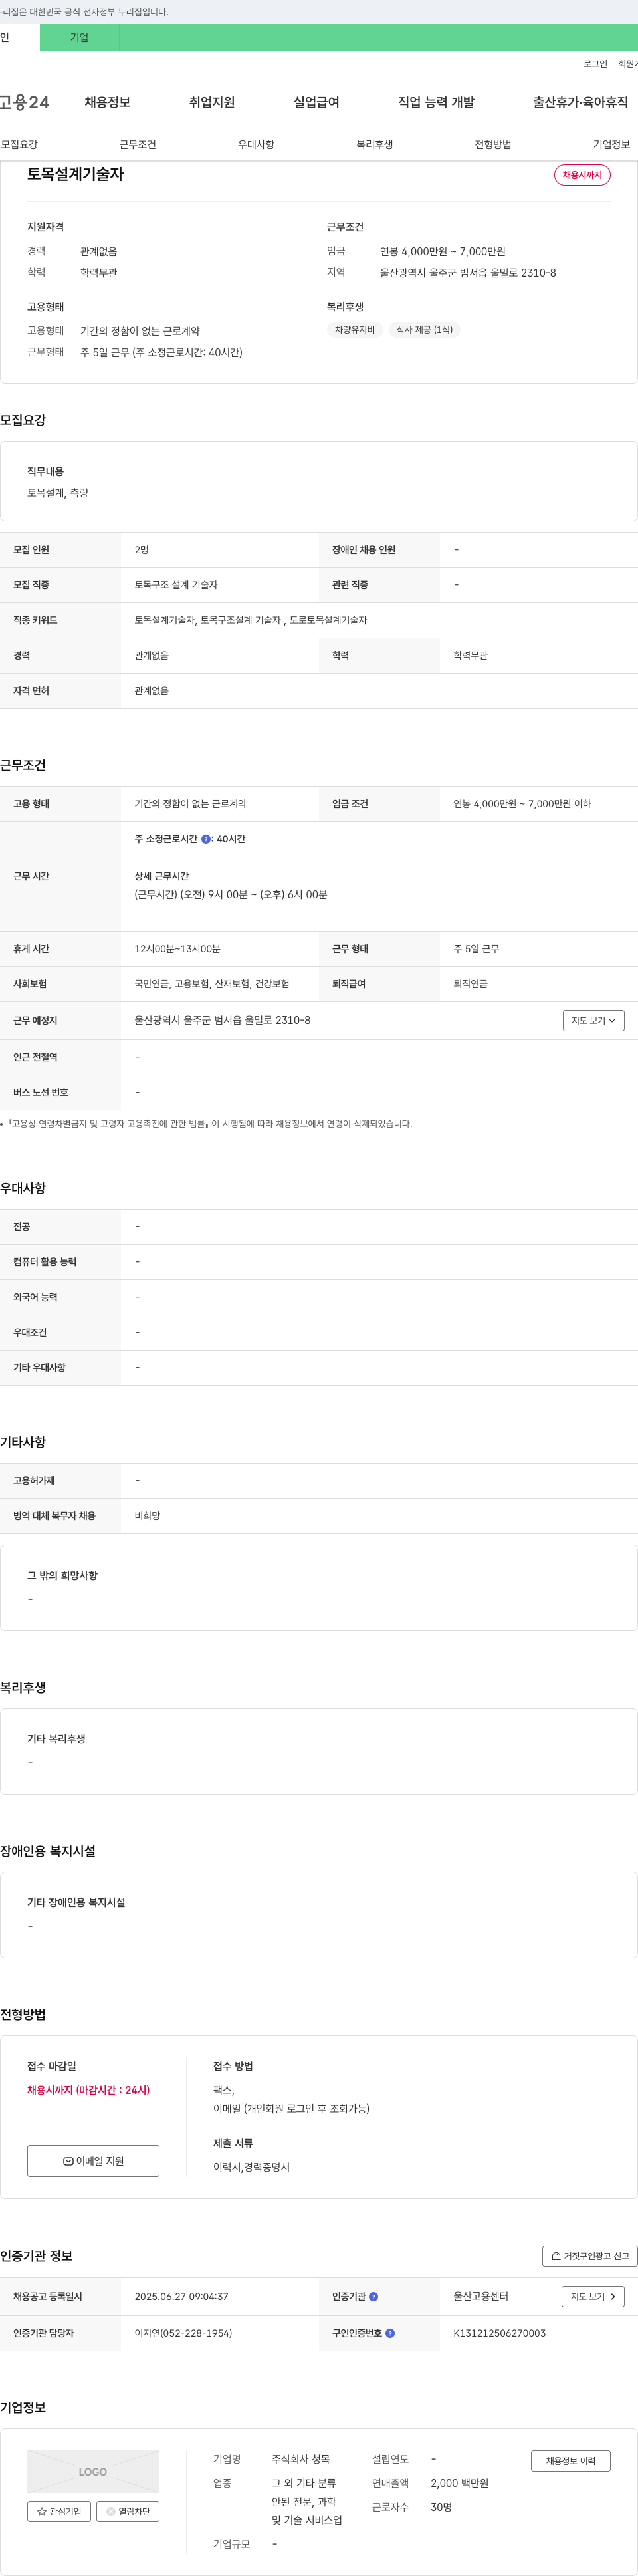Select 2명 recruitment count value

click(x=142, y=550)
